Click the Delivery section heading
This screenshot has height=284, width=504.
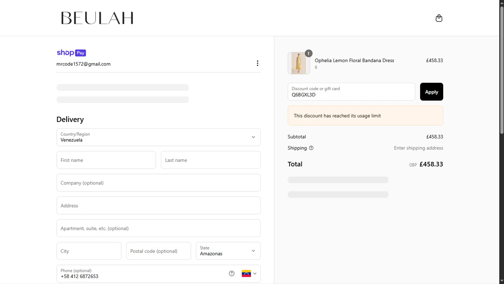(70, 120)
